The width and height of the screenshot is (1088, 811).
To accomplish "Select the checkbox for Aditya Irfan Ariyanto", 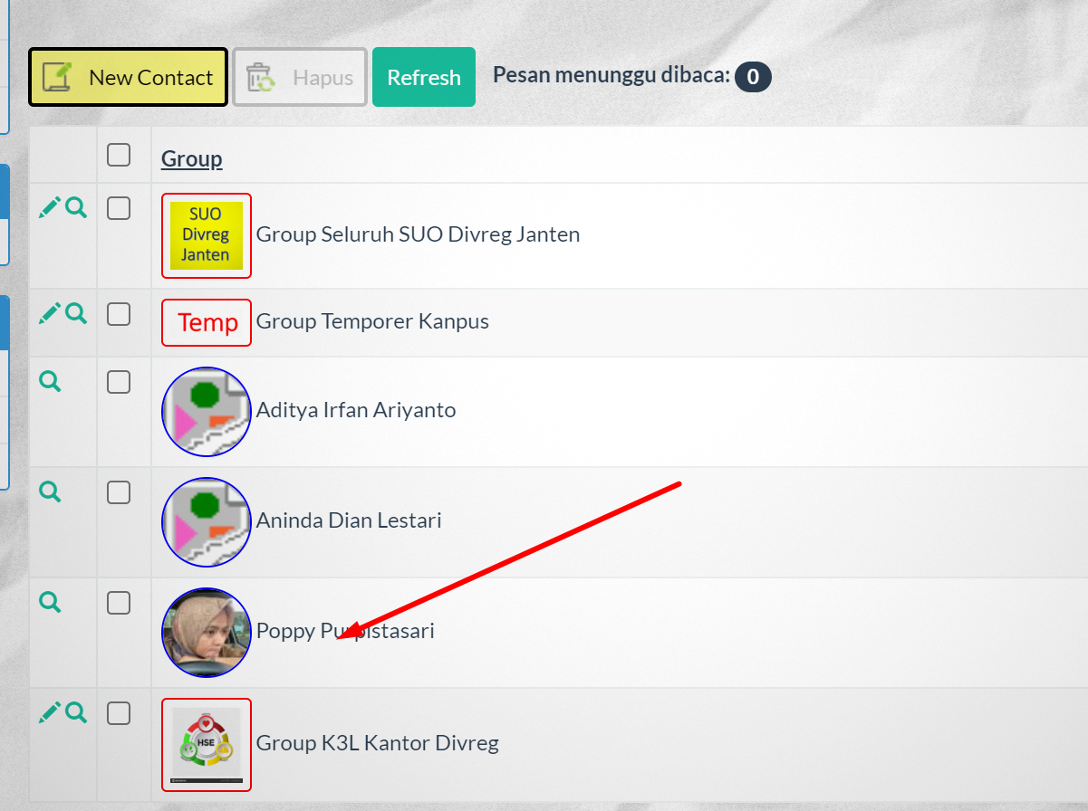I will 119,382.
